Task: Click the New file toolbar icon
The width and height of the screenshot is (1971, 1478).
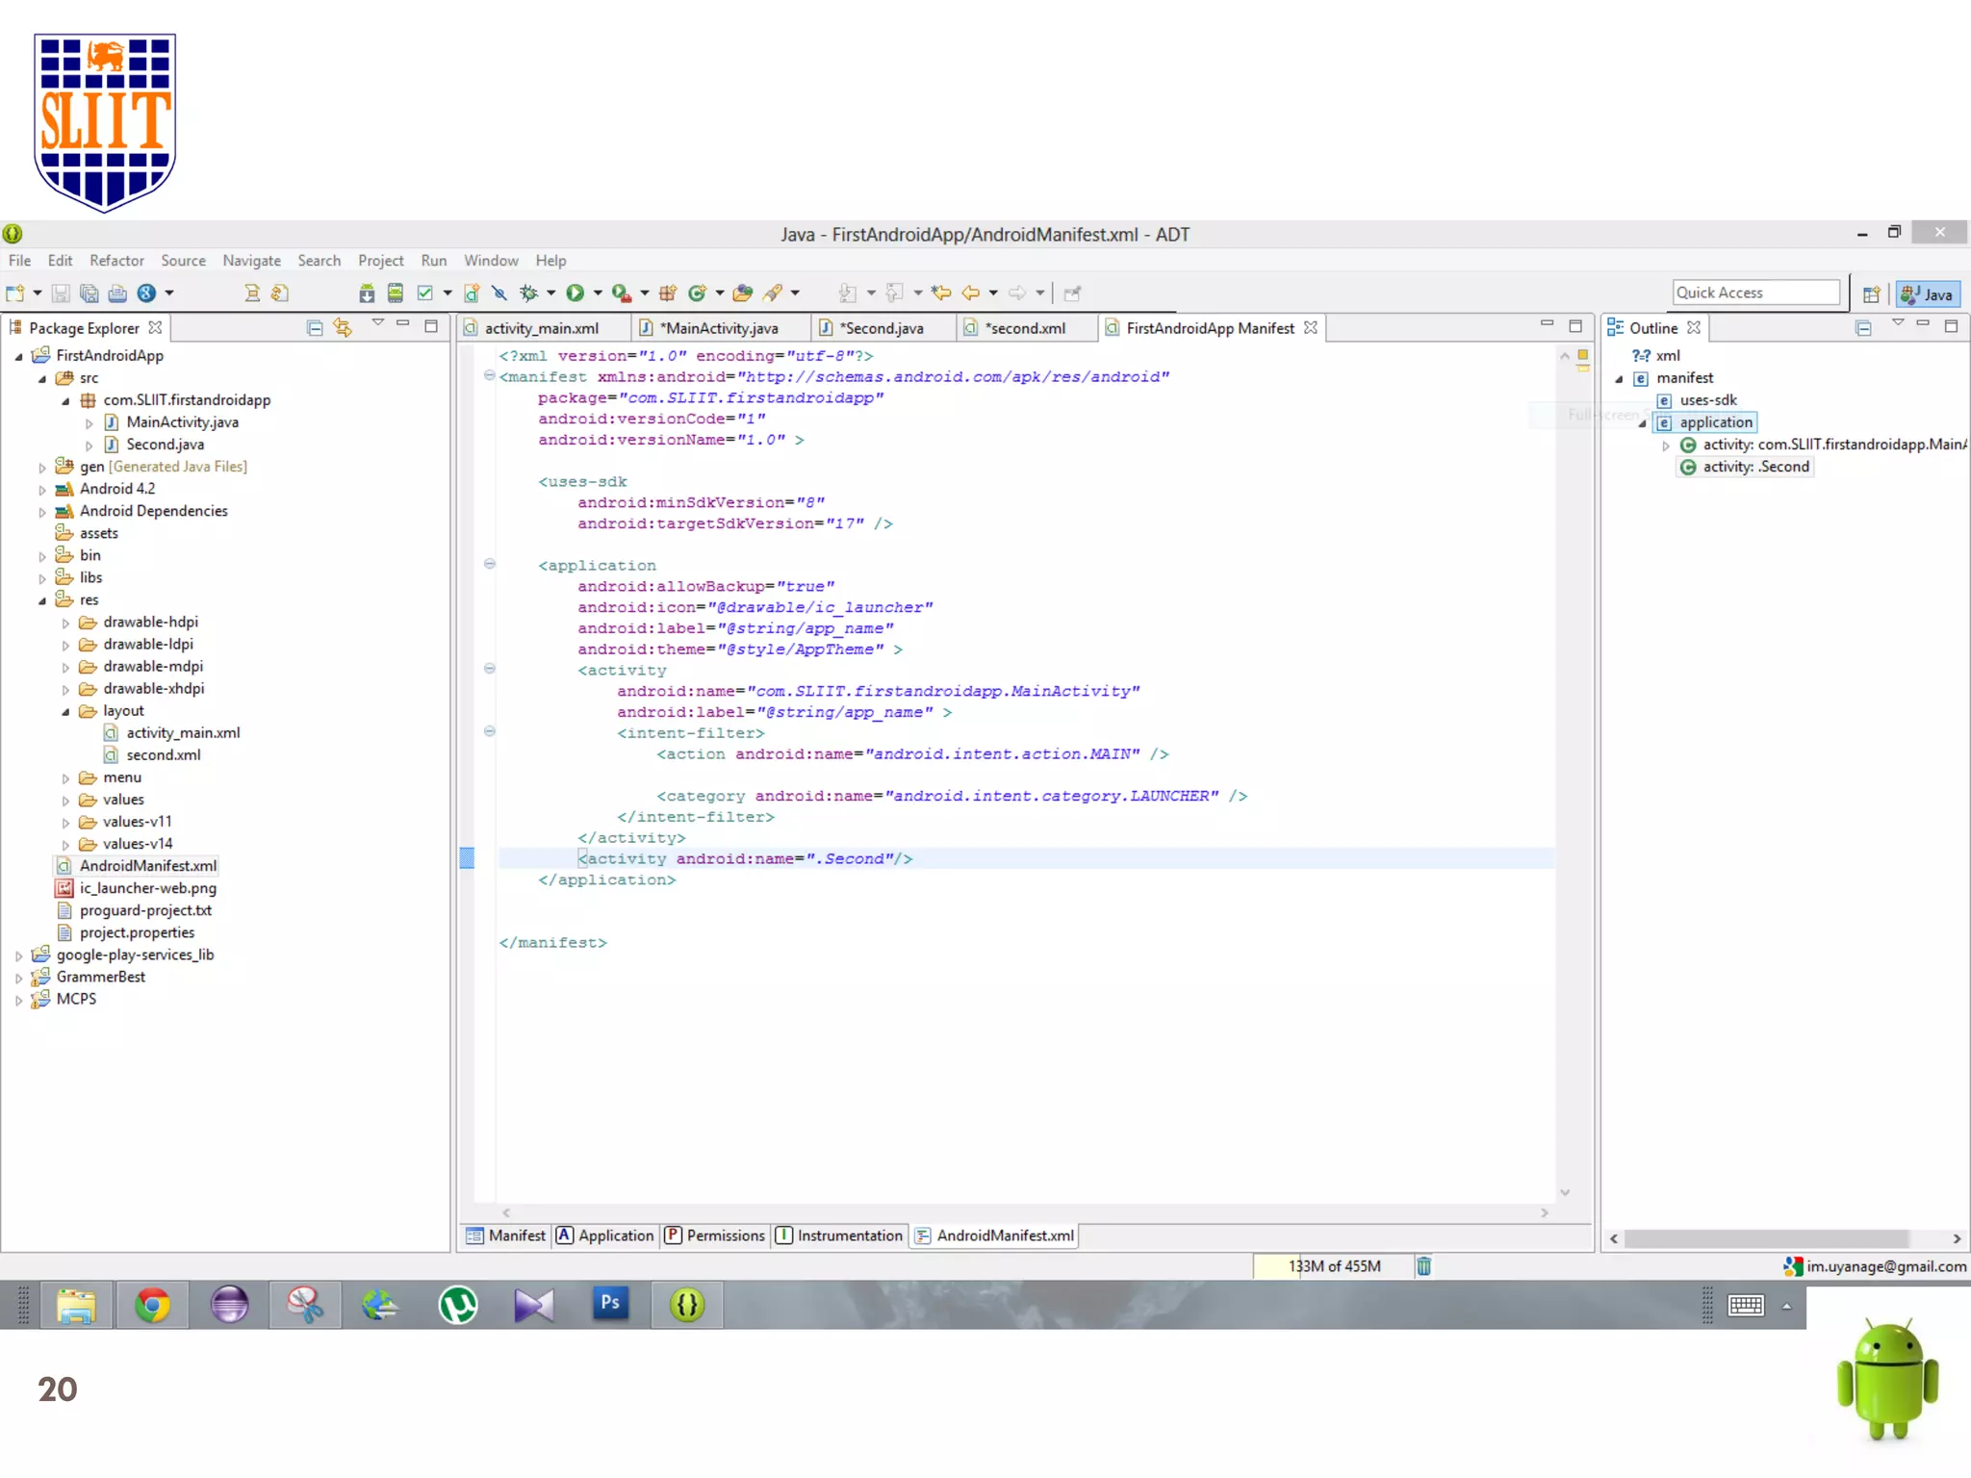Action: (x=15, y=293)
